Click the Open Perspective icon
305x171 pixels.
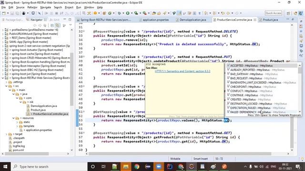[288, 13]
